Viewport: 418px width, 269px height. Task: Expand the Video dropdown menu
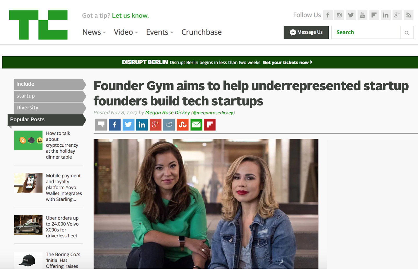(x=126, y=32)
